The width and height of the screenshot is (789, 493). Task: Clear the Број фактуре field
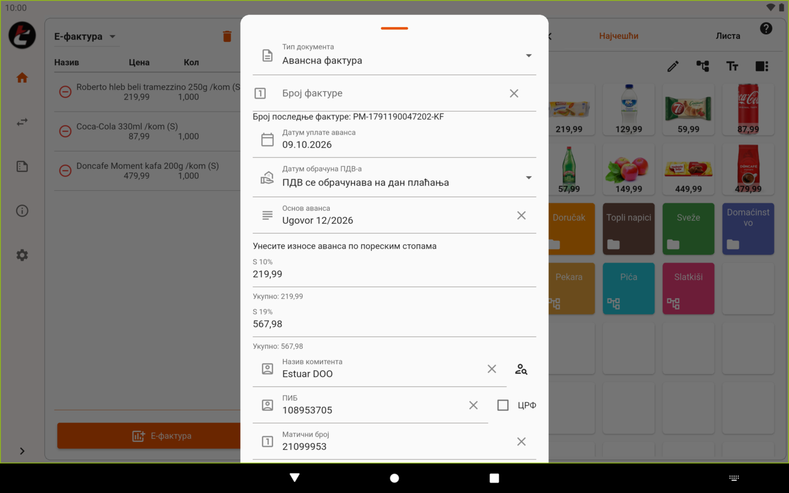[x=514, y=93]
